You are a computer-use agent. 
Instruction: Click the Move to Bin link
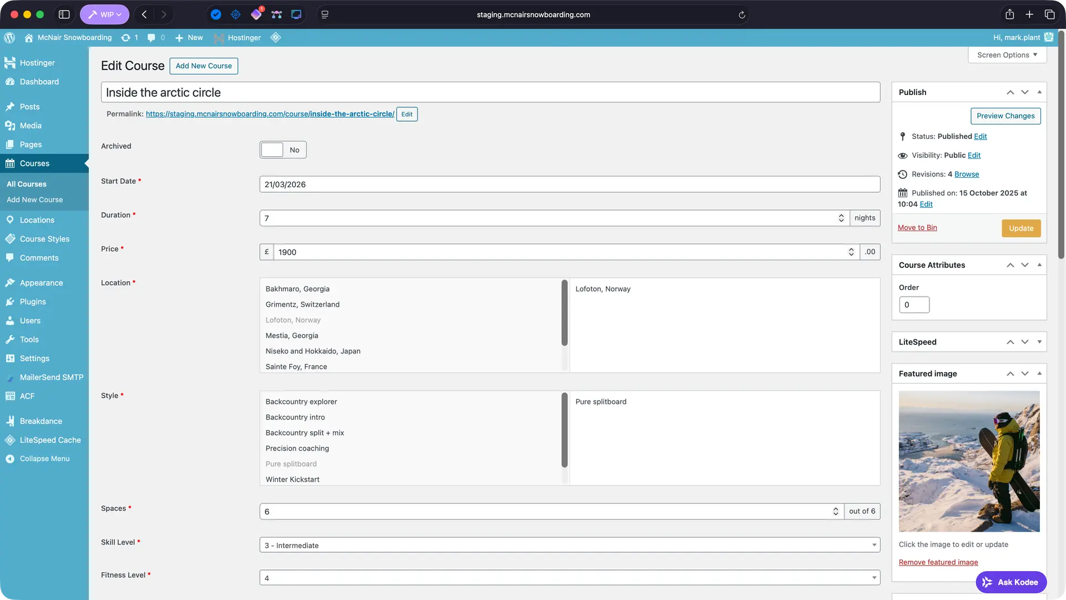coord(917,228)
